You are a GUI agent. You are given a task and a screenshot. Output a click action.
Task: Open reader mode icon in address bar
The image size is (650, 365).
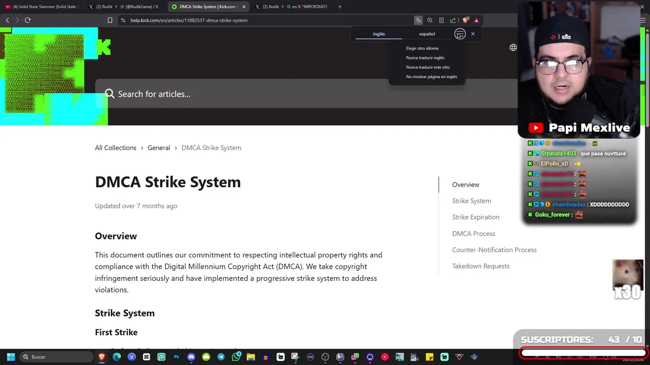point(441,20)
